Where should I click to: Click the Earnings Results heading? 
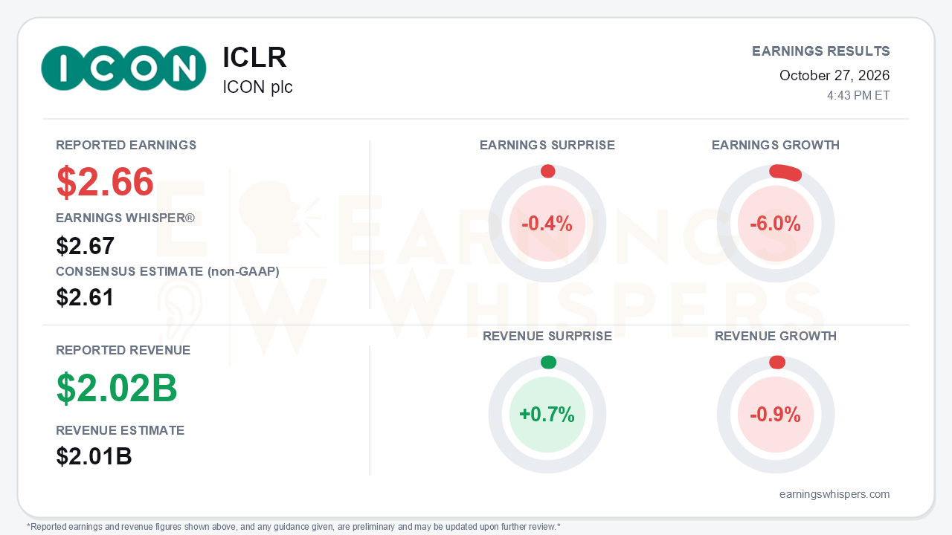(821, 51)
